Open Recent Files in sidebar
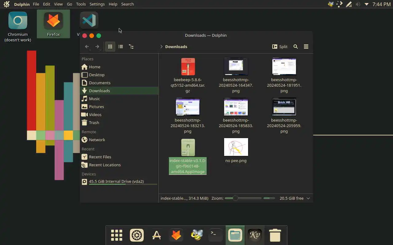This screenshot has height=245, width=393. [119, 157]
